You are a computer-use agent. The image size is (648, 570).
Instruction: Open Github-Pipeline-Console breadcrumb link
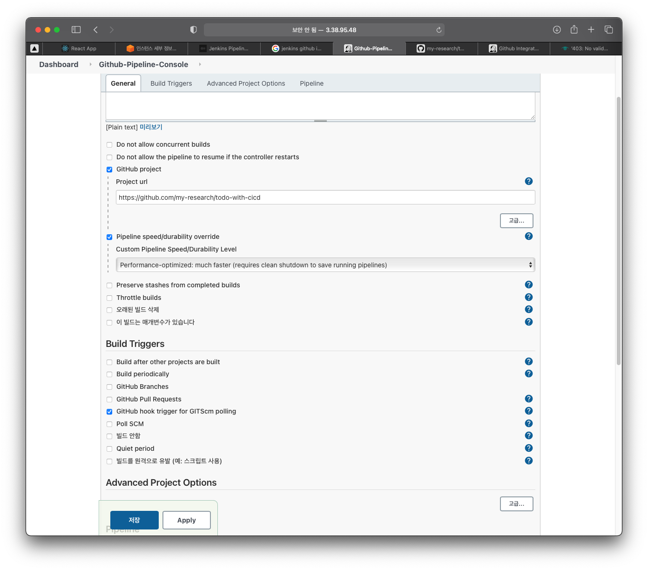pos(143,64)
